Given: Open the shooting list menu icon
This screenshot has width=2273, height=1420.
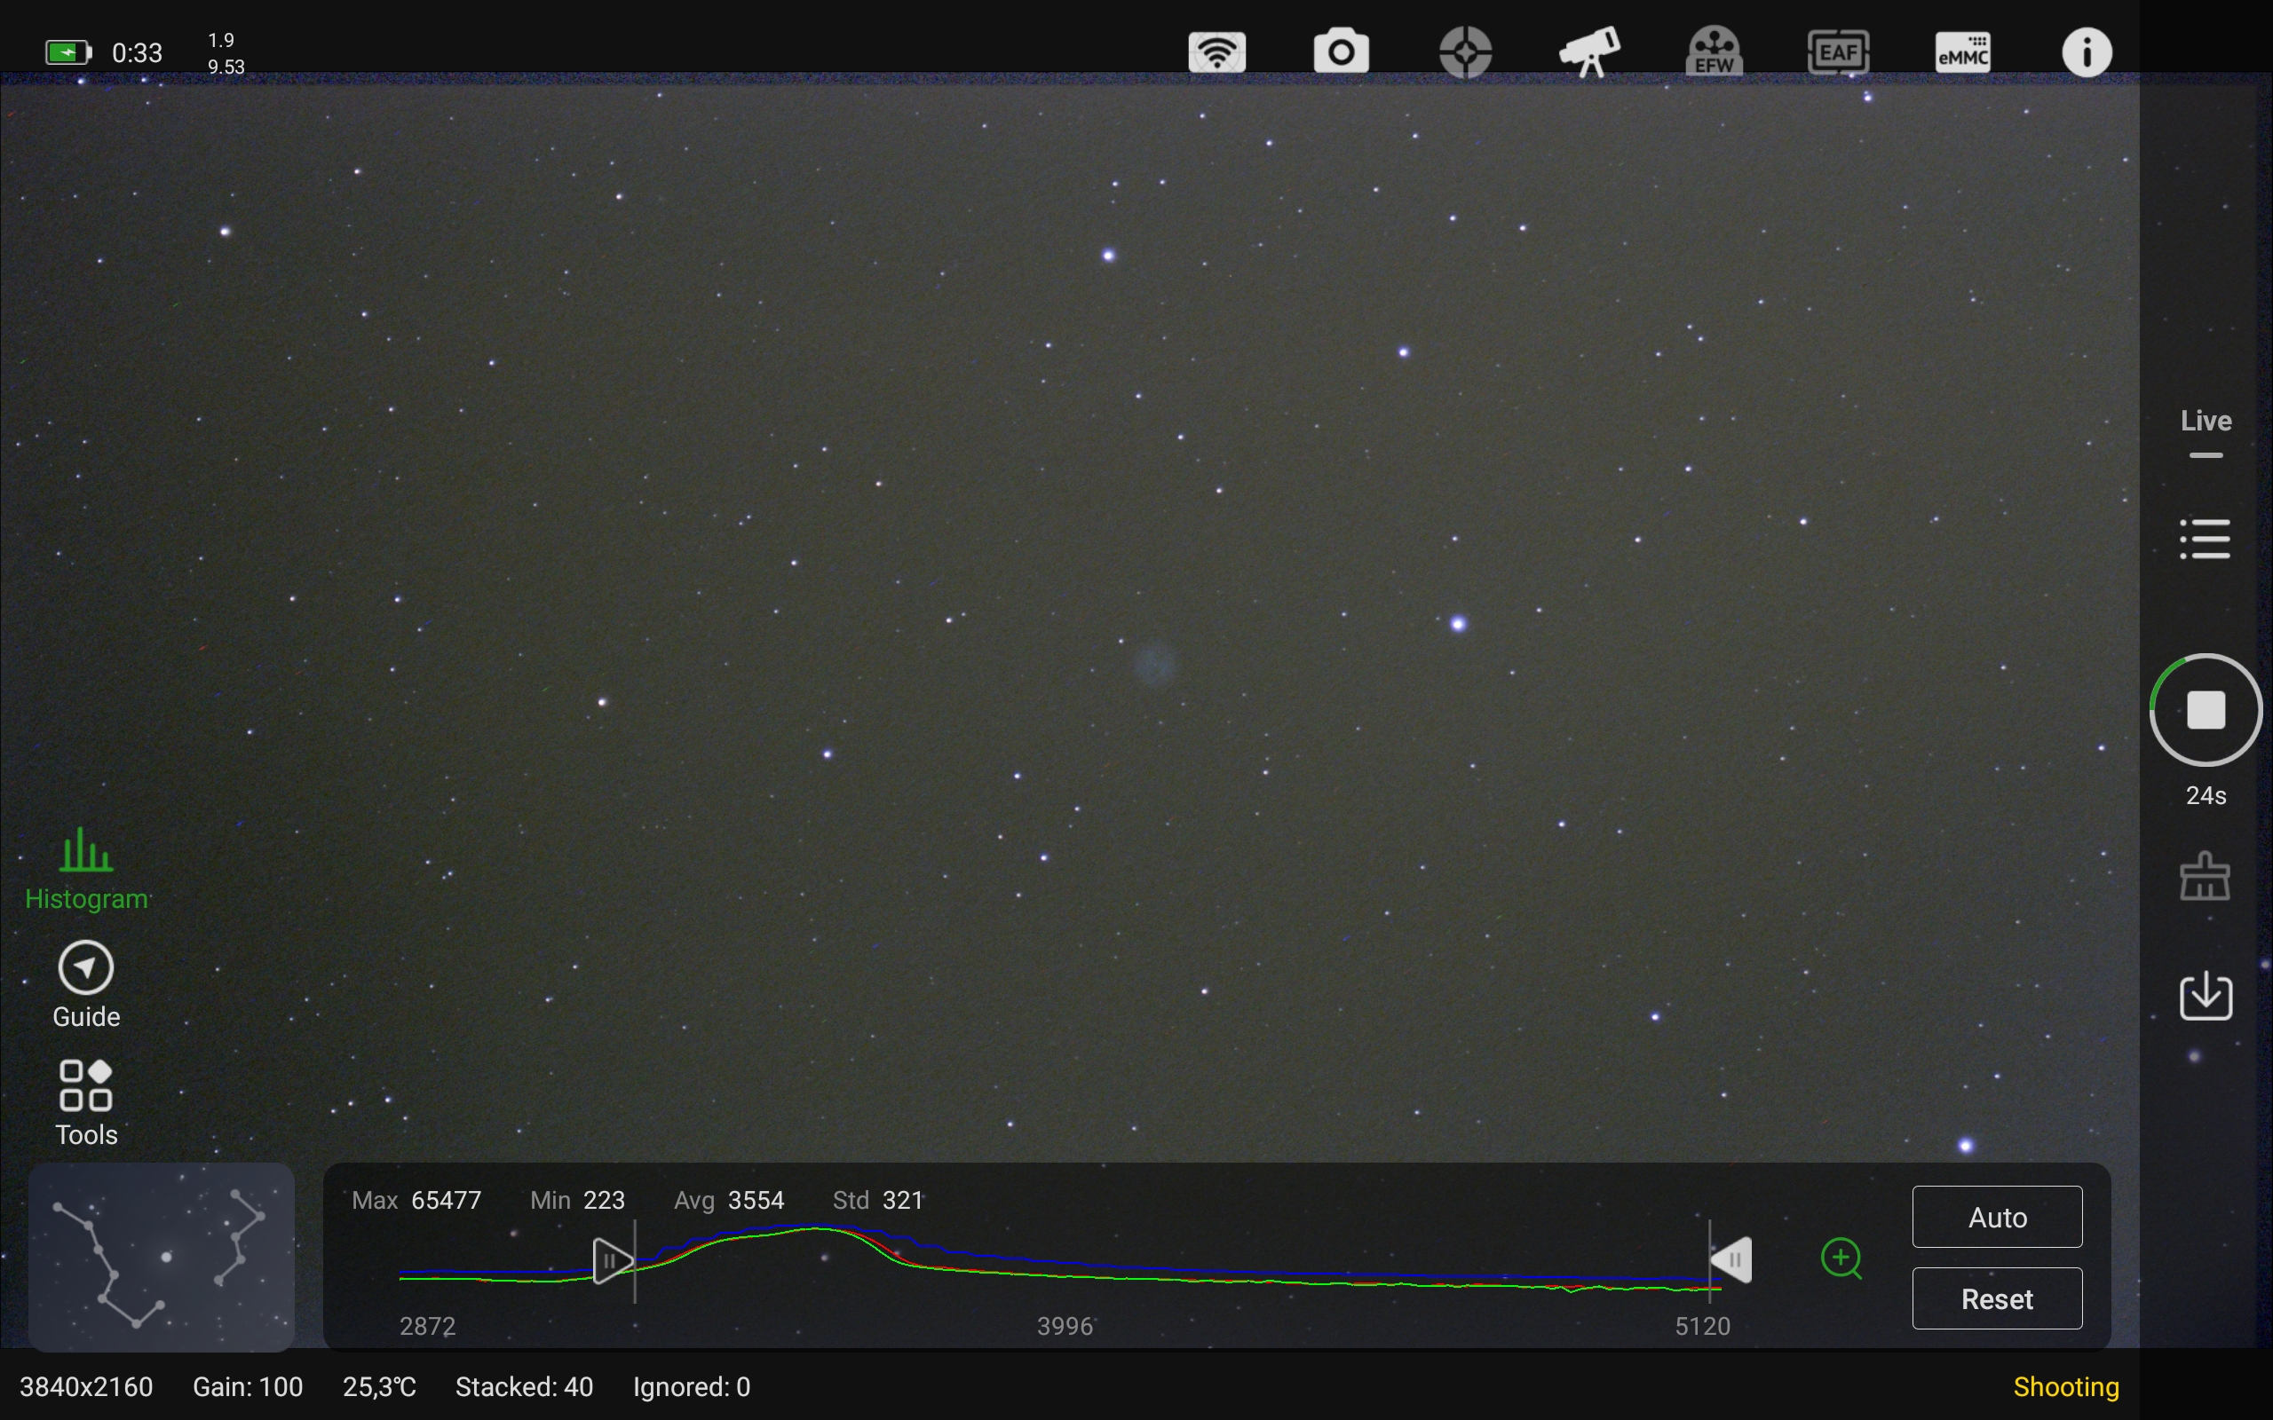Looking at the screenshot, I should pos(2206,539).
